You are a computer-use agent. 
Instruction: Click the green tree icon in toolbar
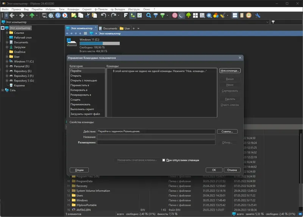tap(188, 16)
